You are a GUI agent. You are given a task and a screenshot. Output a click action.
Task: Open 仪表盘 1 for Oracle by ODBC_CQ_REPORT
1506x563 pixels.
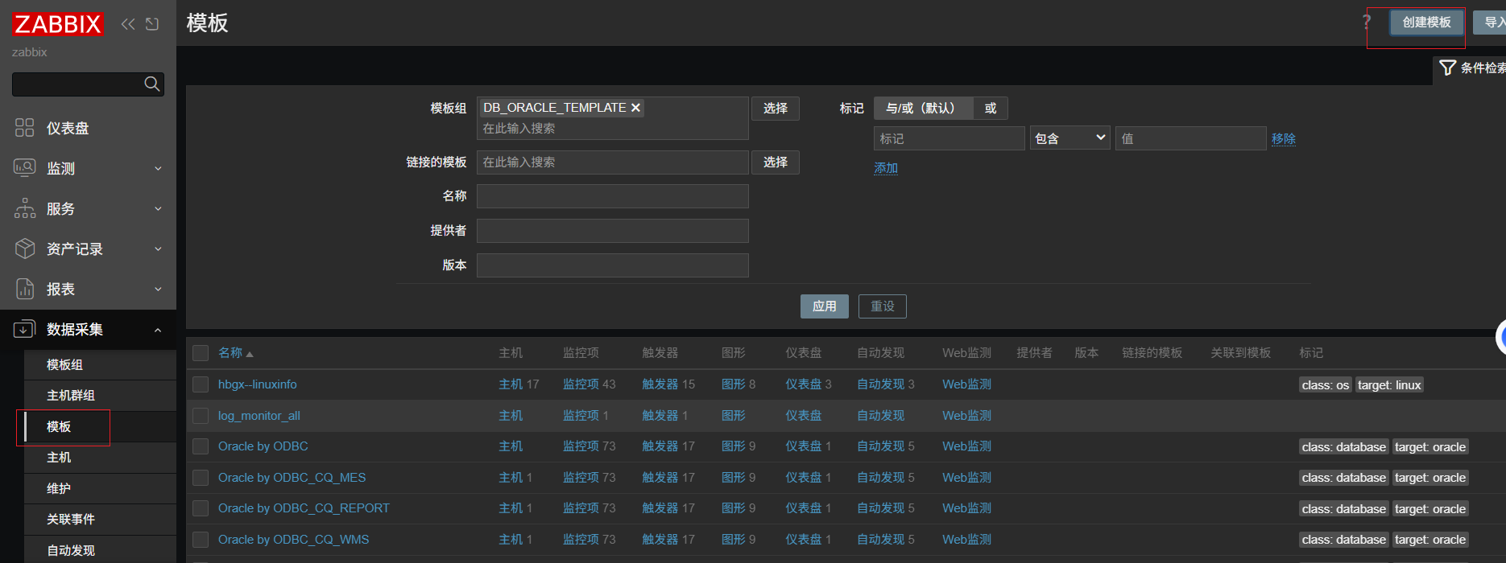point(804,508)
